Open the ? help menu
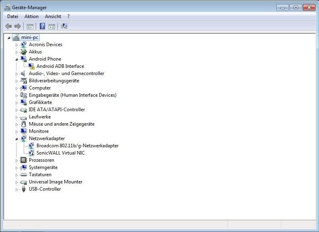319x232 pixels. point(69,16)
